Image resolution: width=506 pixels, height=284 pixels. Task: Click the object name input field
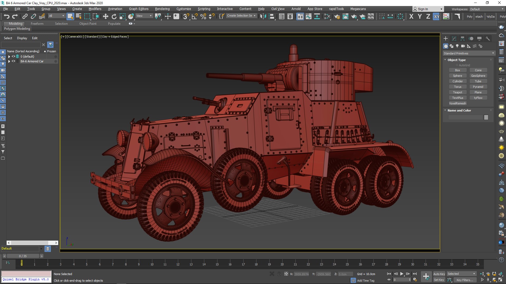[465, 118]
